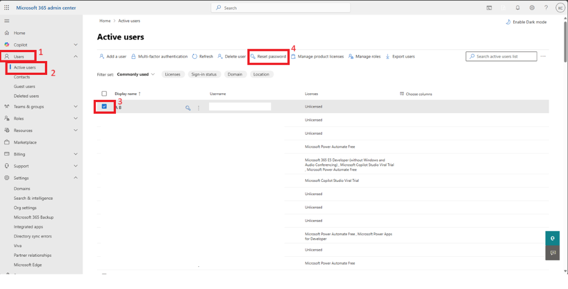Click the Home icon in sidebar
The height and width of the screenshot is (289, 568).
[7, 33]
